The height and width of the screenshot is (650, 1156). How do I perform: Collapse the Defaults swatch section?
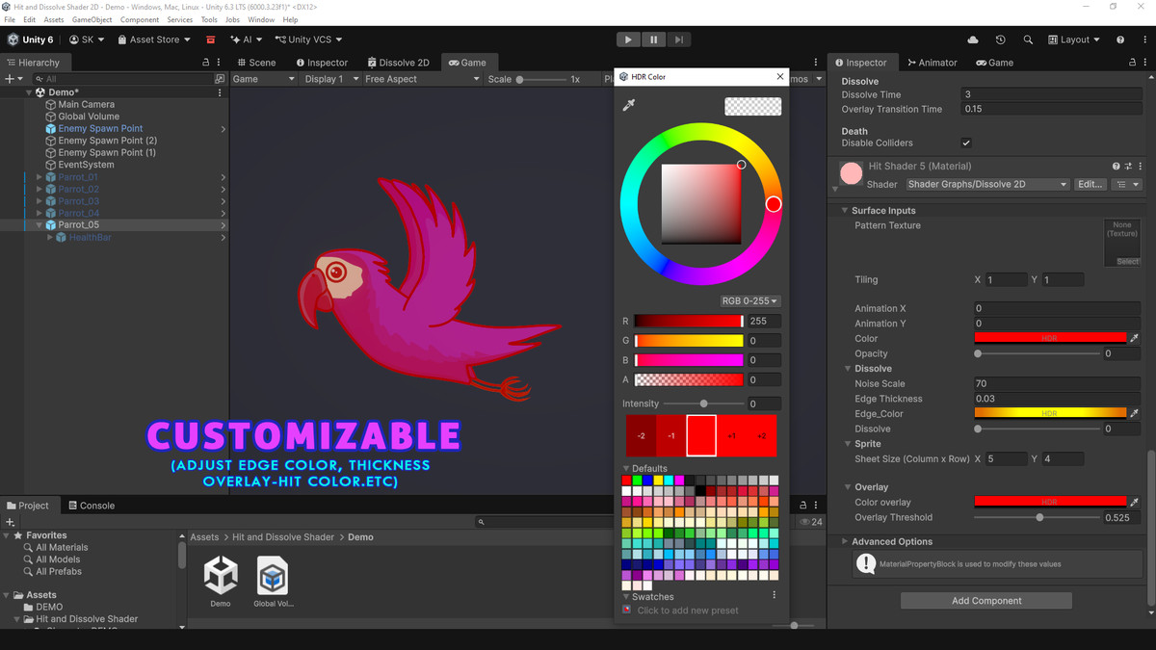(627, 468)
